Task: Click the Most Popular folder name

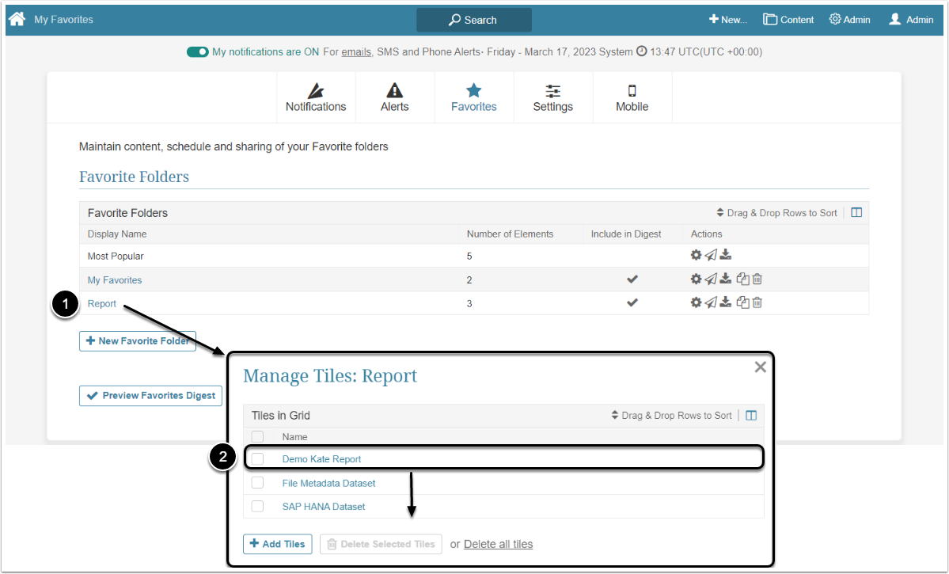Action: 116,256
